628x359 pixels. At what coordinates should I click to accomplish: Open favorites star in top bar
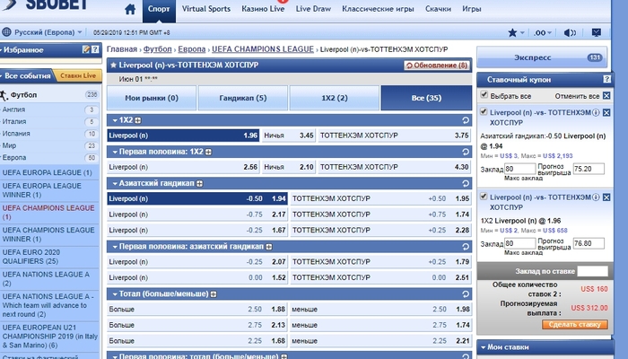[x=512, y=33]
